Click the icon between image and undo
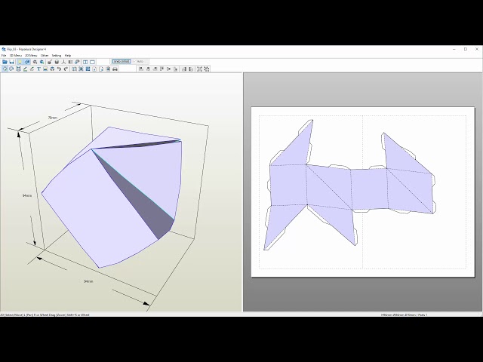This screenshot has width=483, height=362. [52, 69]
